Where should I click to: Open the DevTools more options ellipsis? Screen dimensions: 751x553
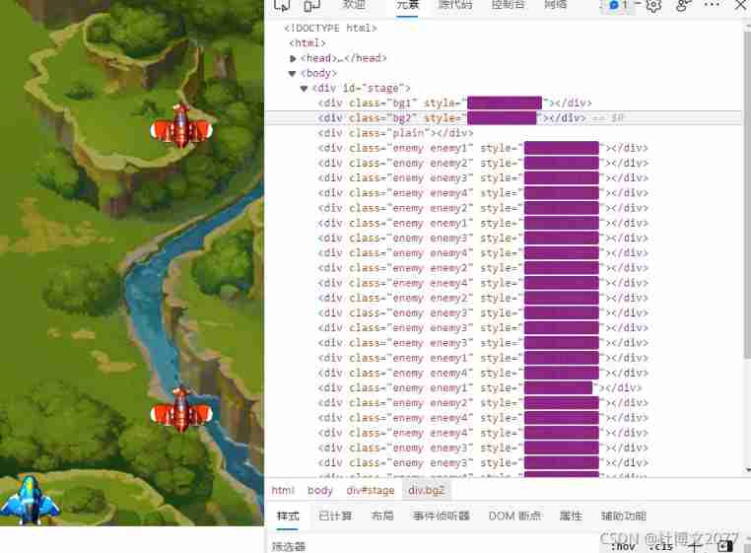pyautogui.click(x=712, y=5)
